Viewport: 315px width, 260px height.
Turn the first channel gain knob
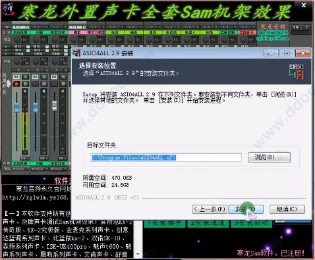tap(17, 39)
